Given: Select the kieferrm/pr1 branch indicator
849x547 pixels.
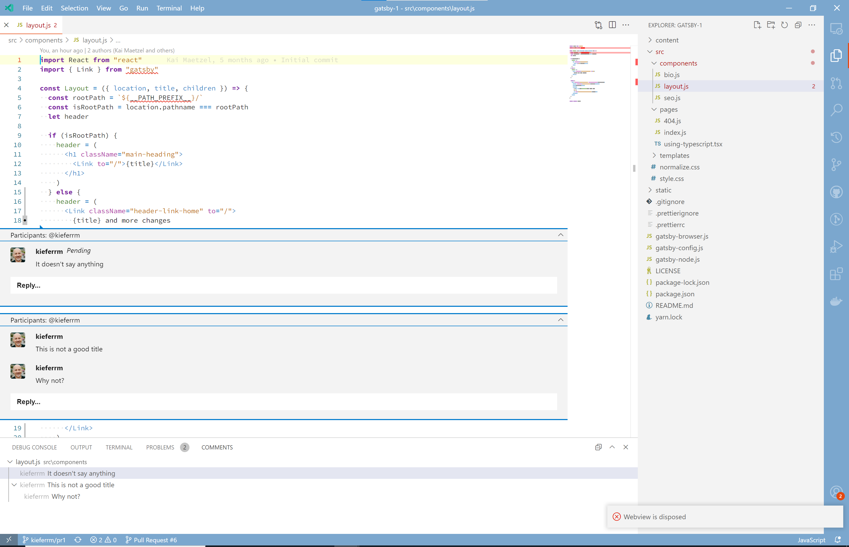Looking at the screenshot, I should (x=48, y=540).
